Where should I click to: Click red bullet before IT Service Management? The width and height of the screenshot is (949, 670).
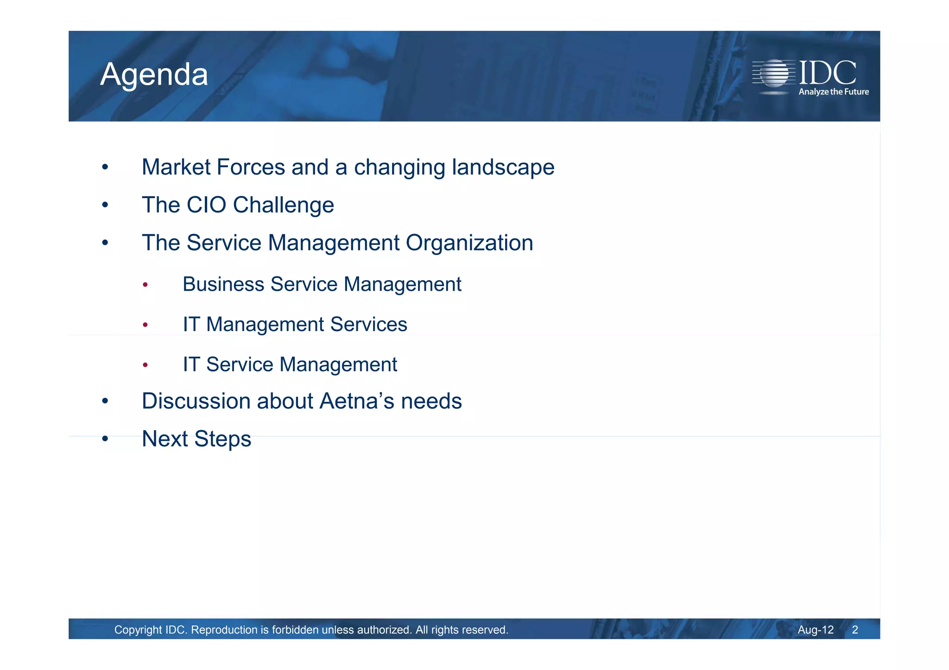(145, 365)
